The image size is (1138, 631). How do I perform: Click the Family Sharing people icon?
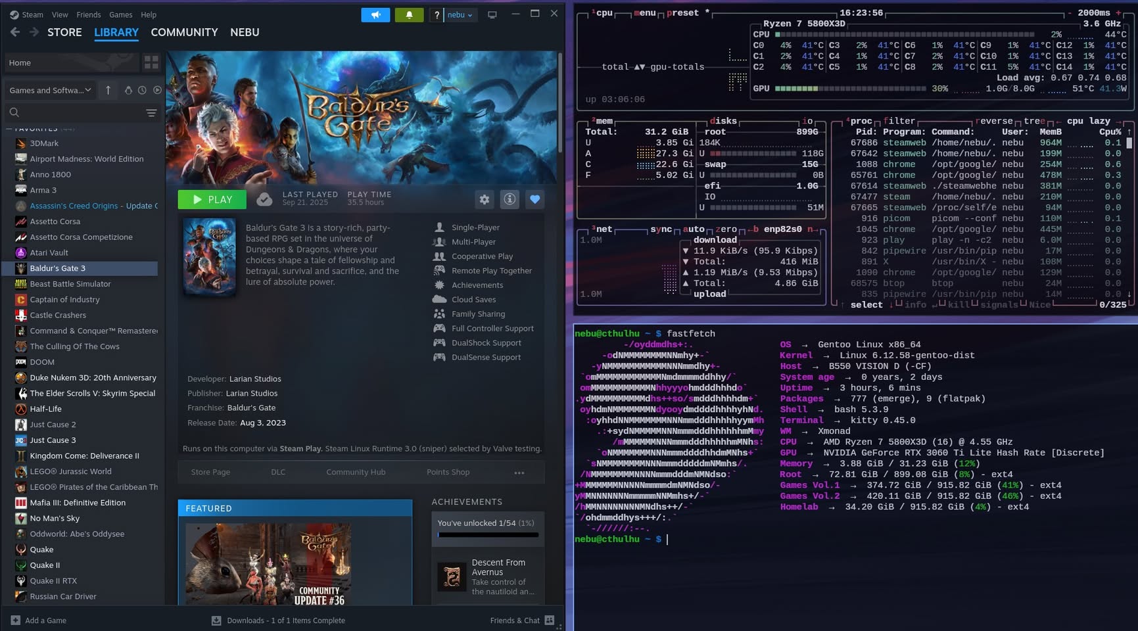(x=439, y=314)
